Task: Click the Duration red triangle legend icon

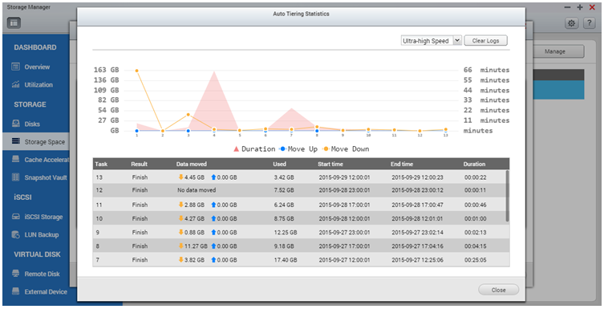Action: coord(236,149)
